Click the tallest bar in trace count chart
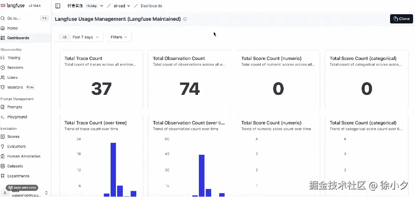The height and width of the screenshot is (197, 415). [113, 169]
